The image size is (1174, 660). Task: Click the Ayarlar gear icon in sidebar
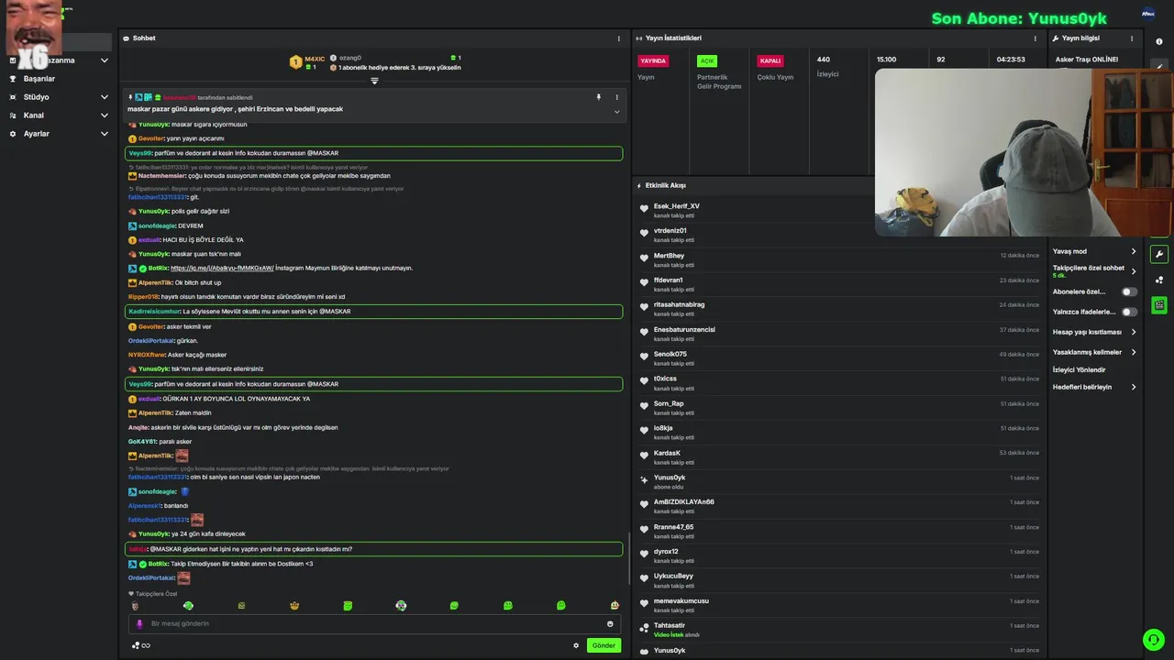tap(13, 134)
